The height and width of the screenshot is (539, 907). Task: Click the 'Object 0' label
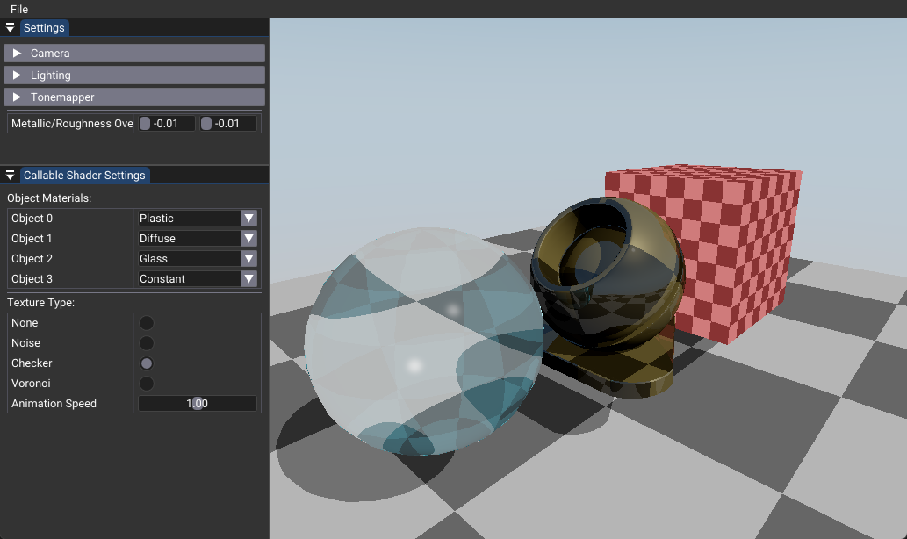32,218
